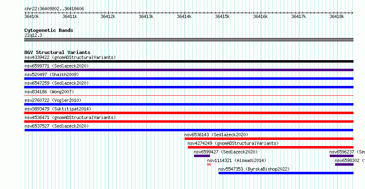Open the esv2760722 (Vogler2010) label
Screen dimensions: 365x189
click(x=53, y=100)
